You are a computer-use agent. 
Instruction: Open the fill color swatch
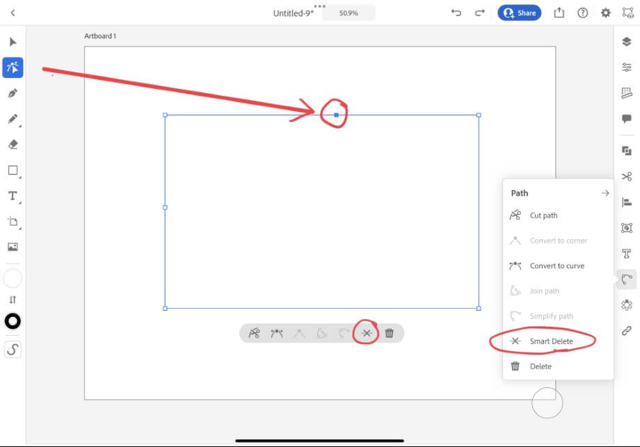pyautogui.click(x=13, y=279)
